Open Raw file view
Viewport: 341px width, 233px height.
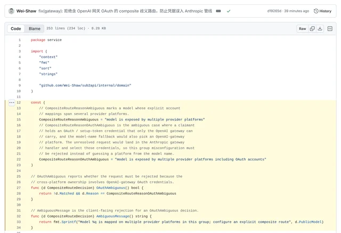(302, 28)
